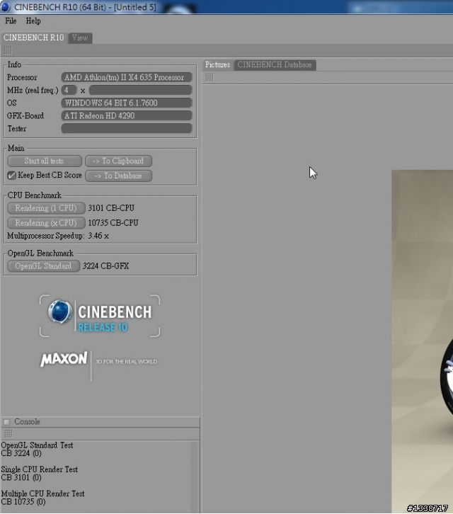Click the grip handle under Pictures tab

click(x=209, y=78)
